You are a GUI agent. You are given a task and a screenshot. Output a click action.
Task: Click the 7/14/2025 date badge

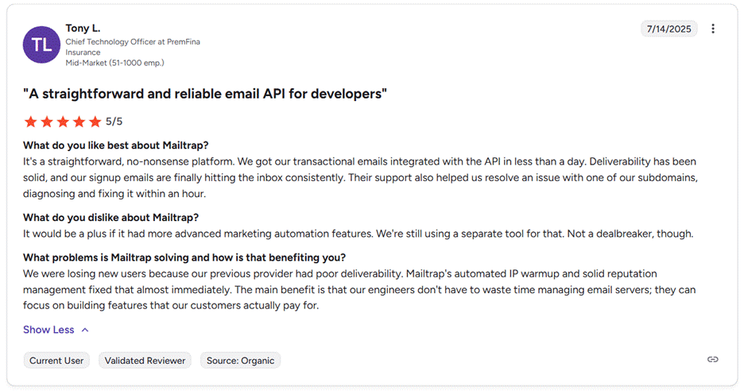click(x=668, y=29)
